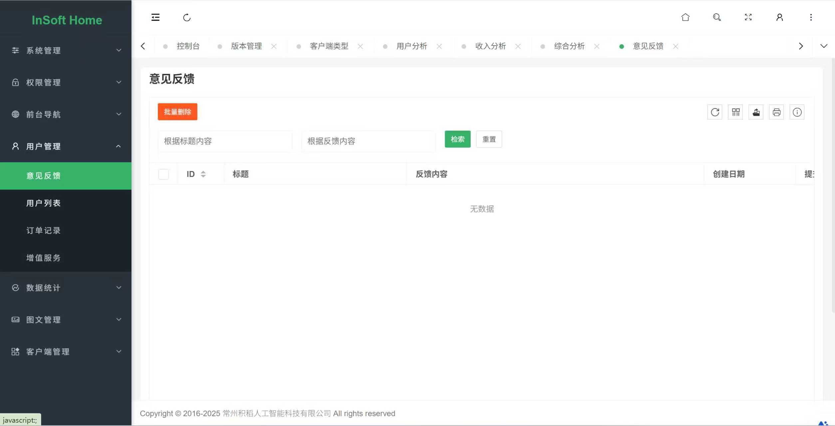Click the 批量删除 button
The width and height of the screenshot is (835, 426).
pos(177,111)
